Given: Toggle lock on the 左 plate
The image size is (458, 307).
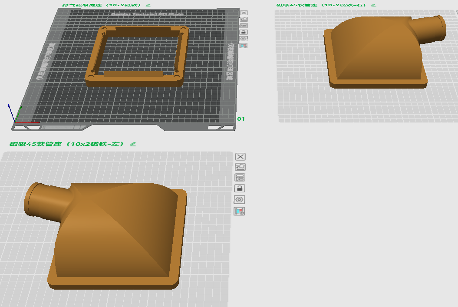Looking at the screenshot, I should coord(240,188).
